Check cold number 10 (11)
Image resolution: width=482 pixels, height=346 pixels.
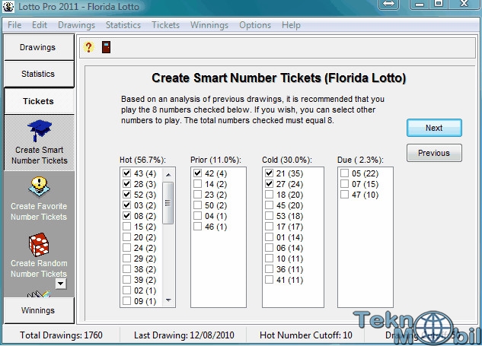[269, 259]
